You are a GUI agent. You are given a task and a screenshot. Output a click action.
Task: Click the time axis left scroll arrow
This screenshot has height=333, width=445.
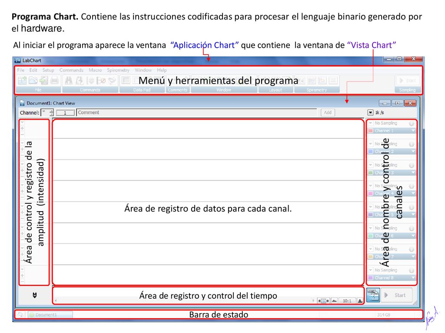click(x=56, y=301)
